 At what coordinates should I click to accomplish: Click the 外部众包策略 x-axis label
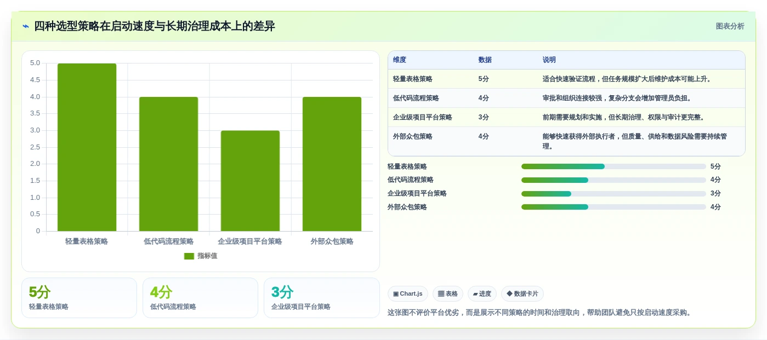(332, 241)
